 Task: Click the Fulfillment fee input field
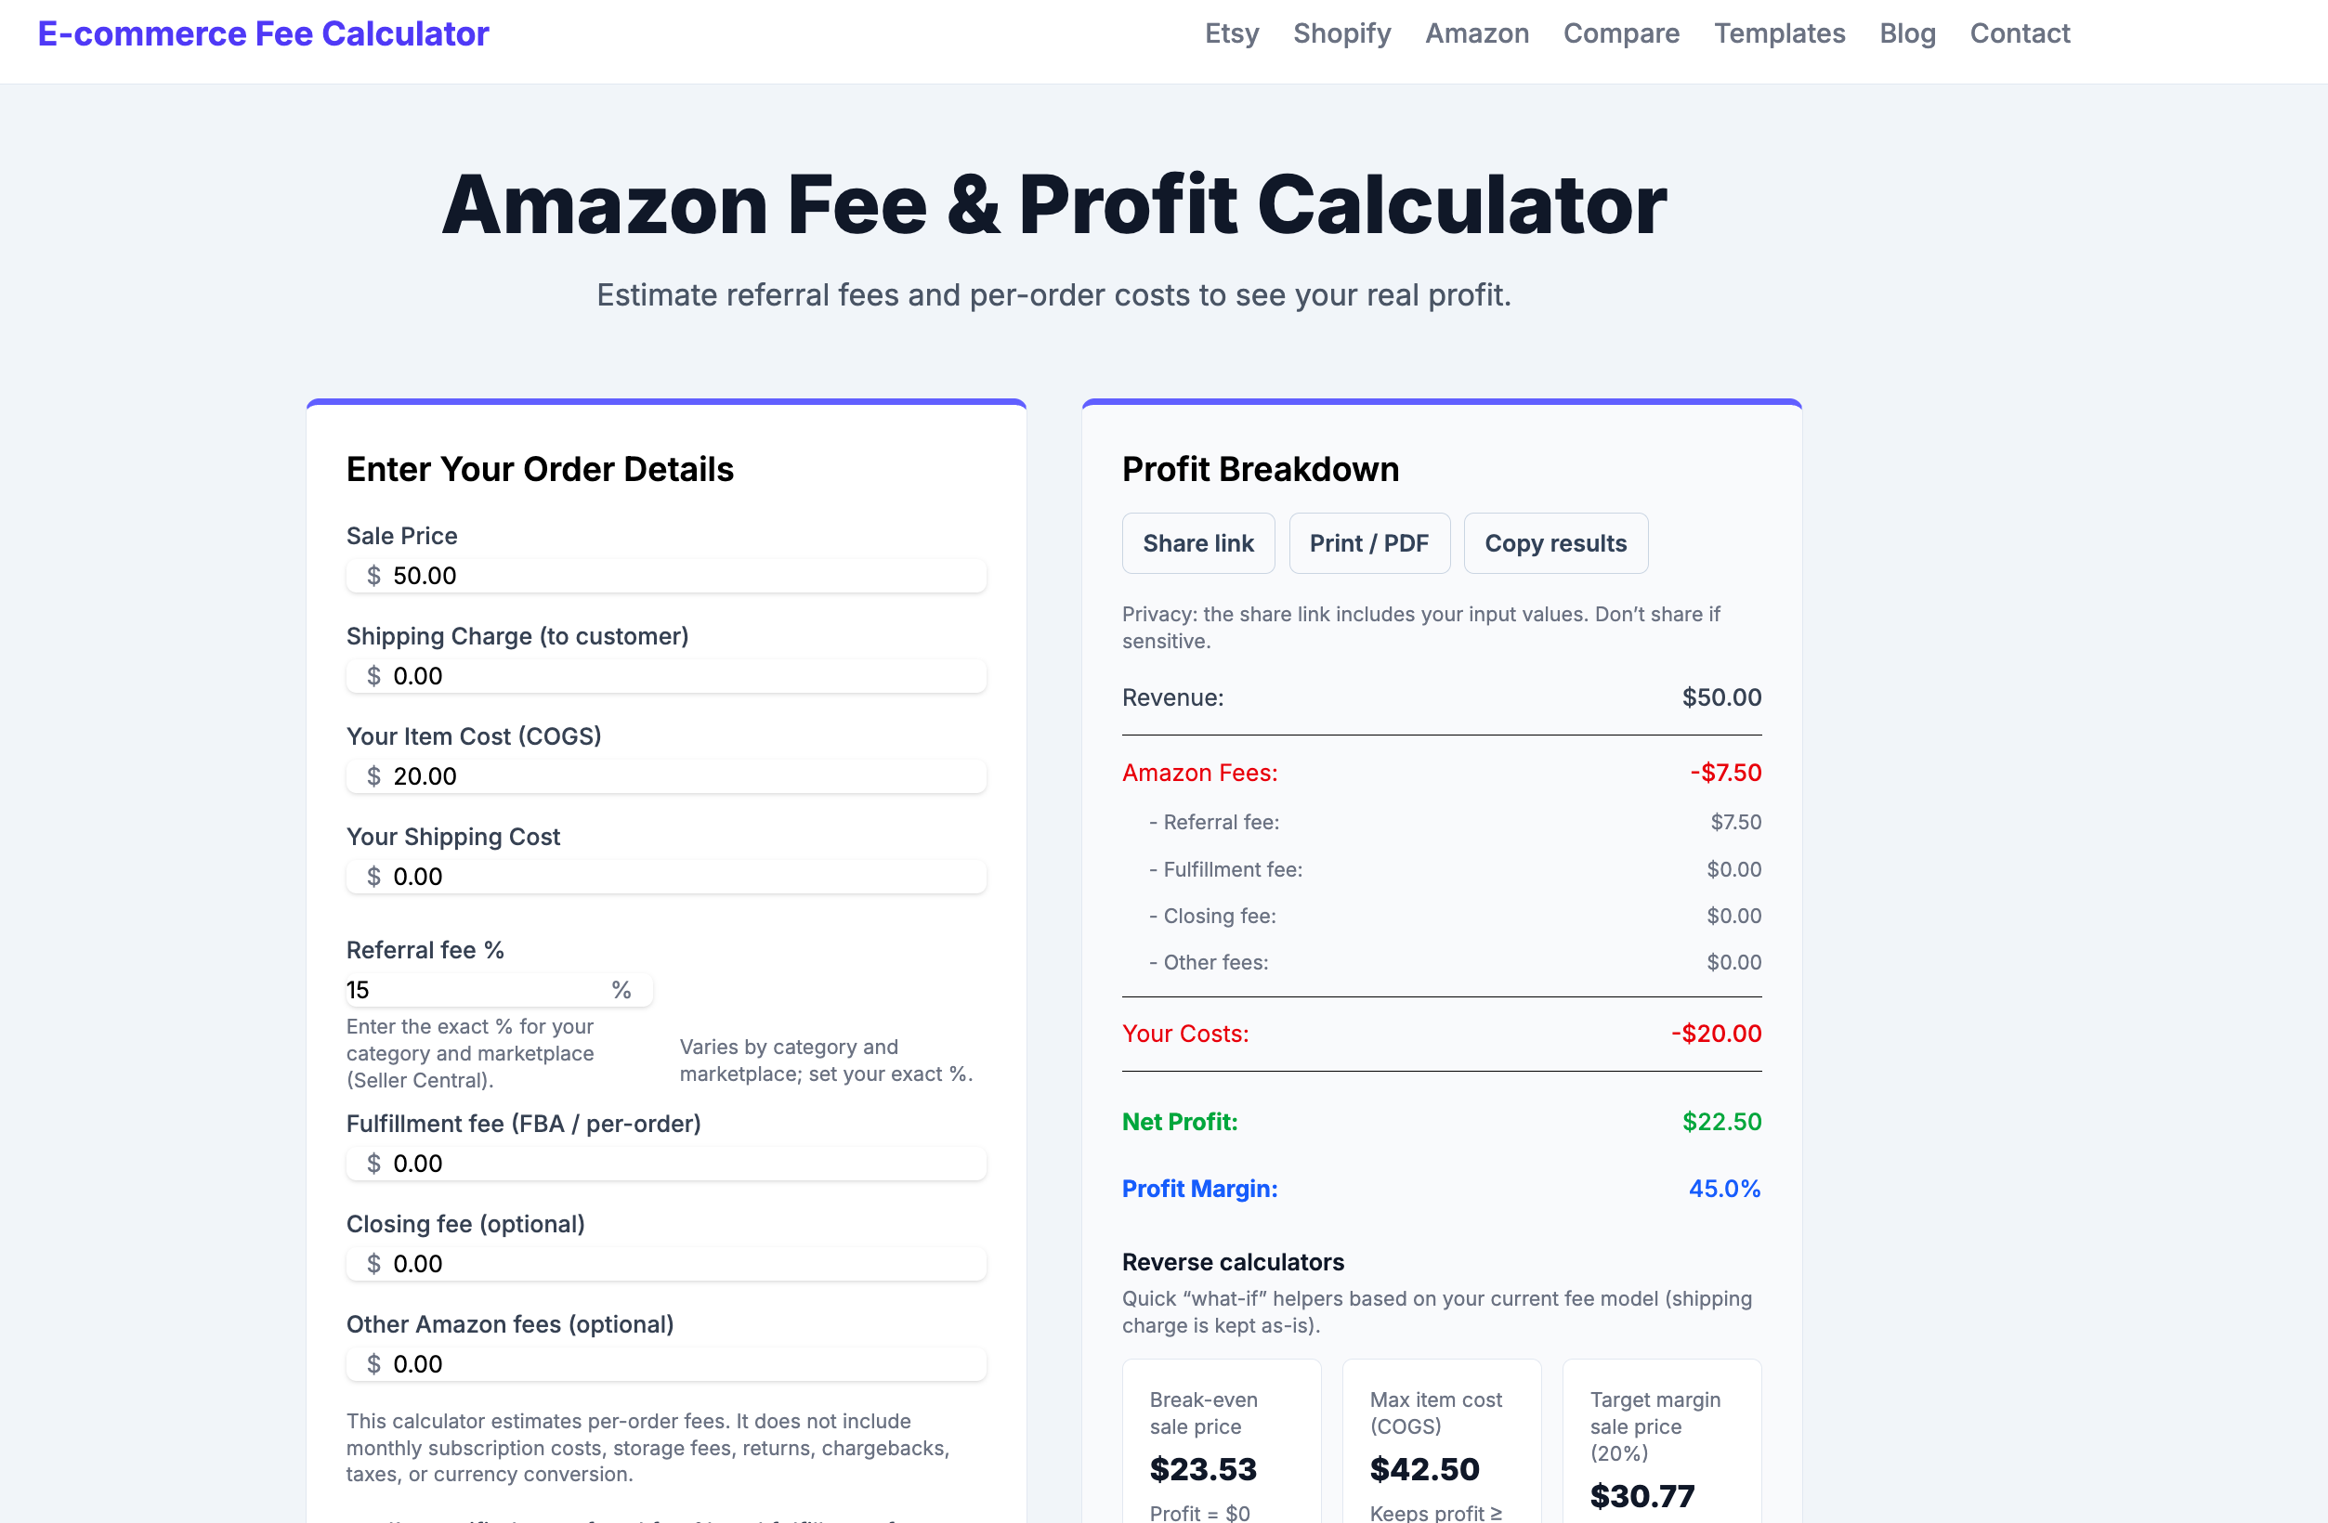point(665,1164)
